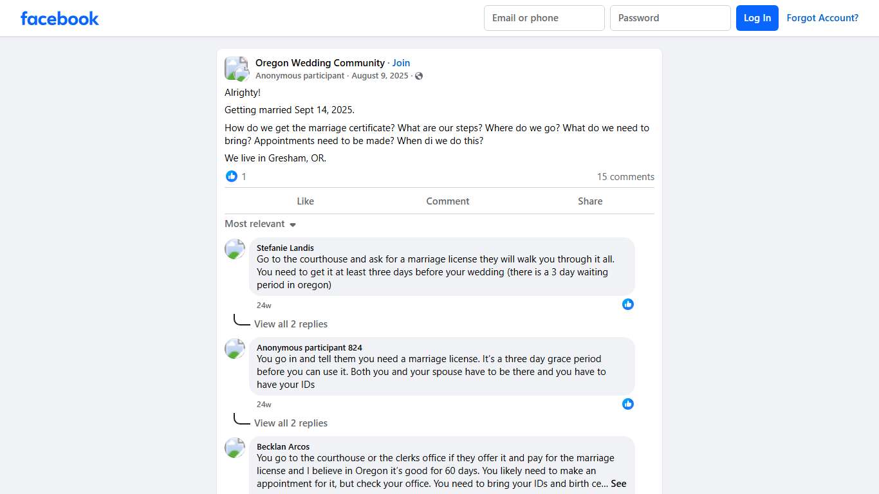Click the blue Log In button
The height and width of the screenshot is (494, 879).
pos(757,18)
